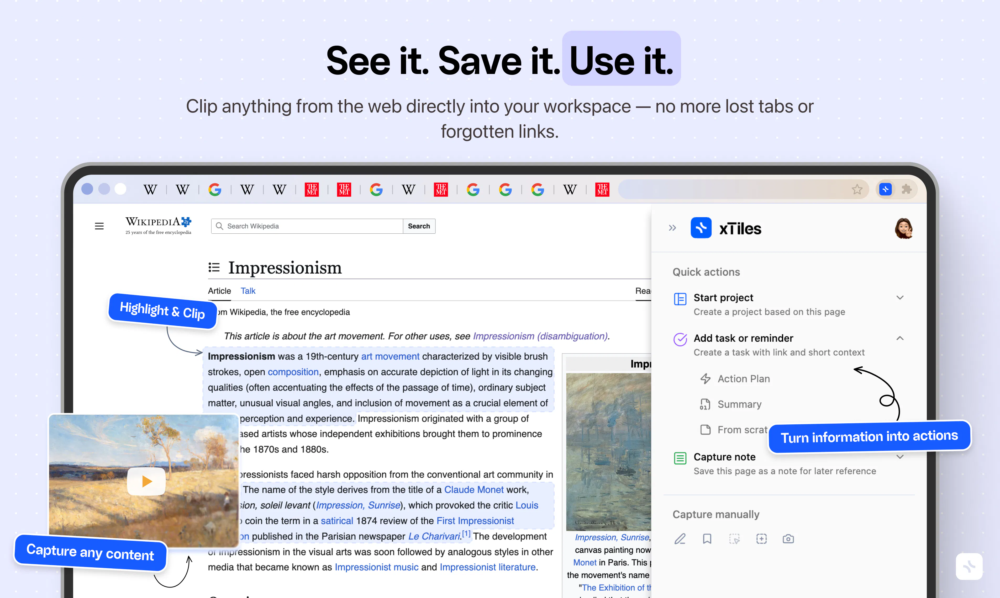Screen dimensions: 1000x598
Task: Open the Monet sunrise painting in the infobox
Action: (608, 452)
